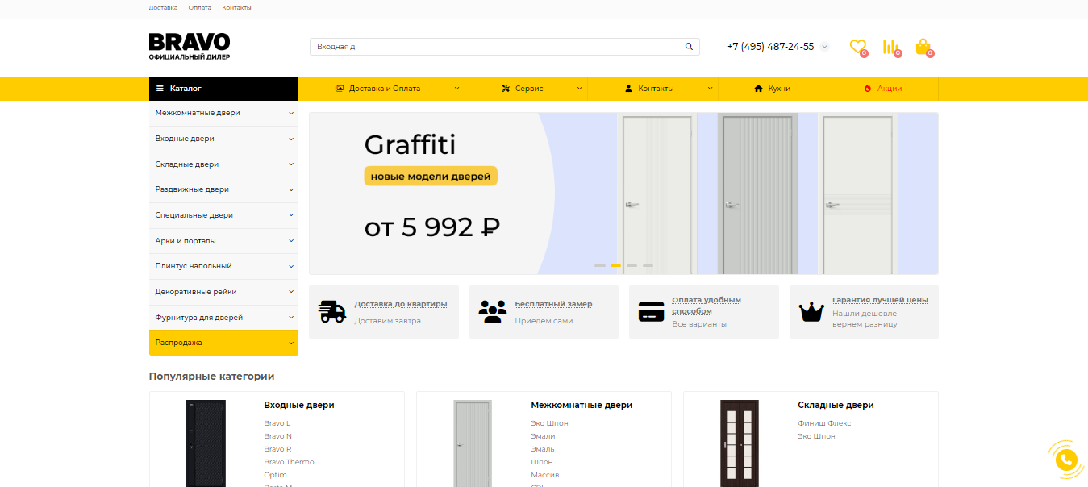The image size is (1088, 487).
Task: Expand Доставка и Оплата menu chevron
Action: 456,89
